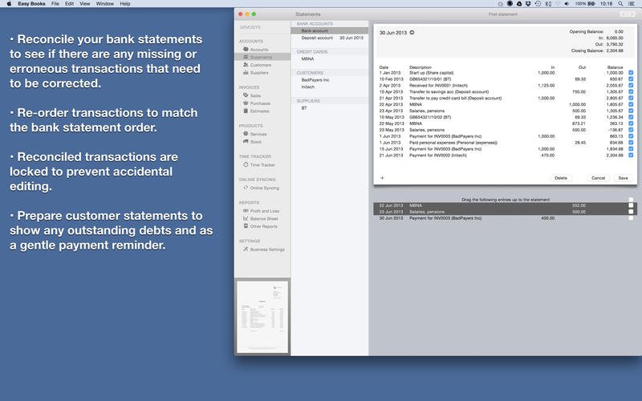Click the Delete button
The height and width of the screenshot is (401, 642).
561,178
